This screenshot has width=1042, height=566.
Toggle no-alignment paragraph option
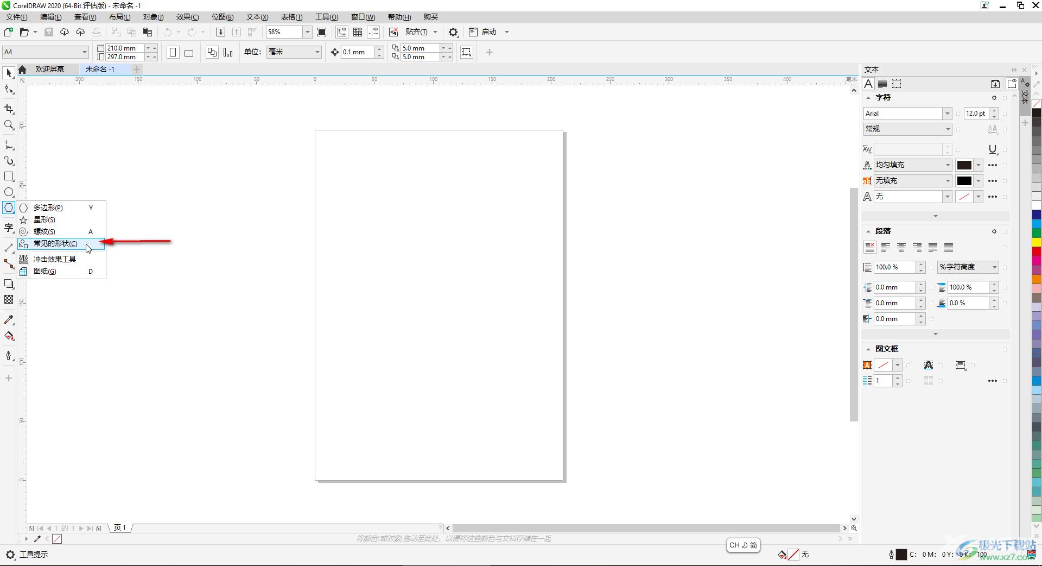pos(869,247)
